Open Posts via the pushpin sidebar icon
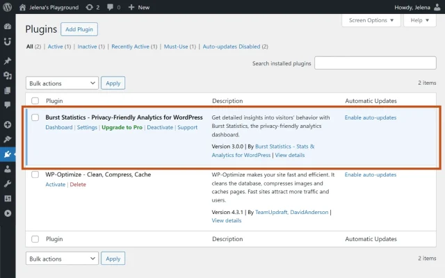The width and height of the screenshot is (445, 278). [x=8, y=60]
